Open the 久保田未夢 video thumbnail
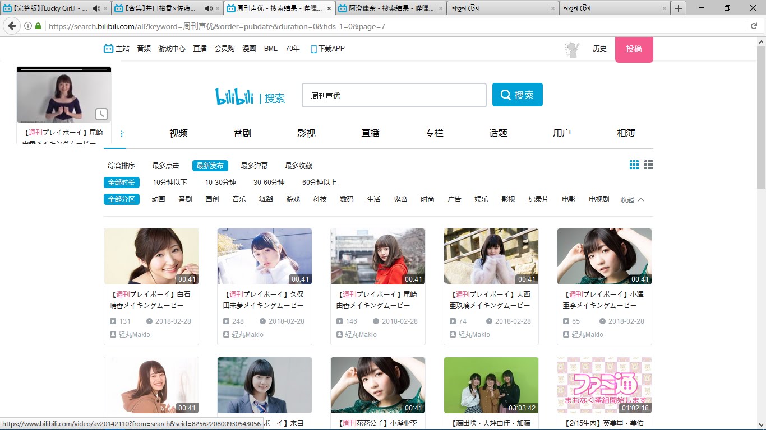This screenshot has height=430, width=766. tap(265, 256)
